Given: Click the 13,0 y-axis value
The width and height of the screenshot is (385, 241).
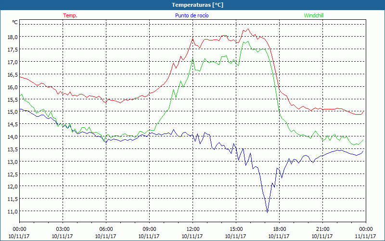Looking at the screenshot, I should click(x=13, y=162).
